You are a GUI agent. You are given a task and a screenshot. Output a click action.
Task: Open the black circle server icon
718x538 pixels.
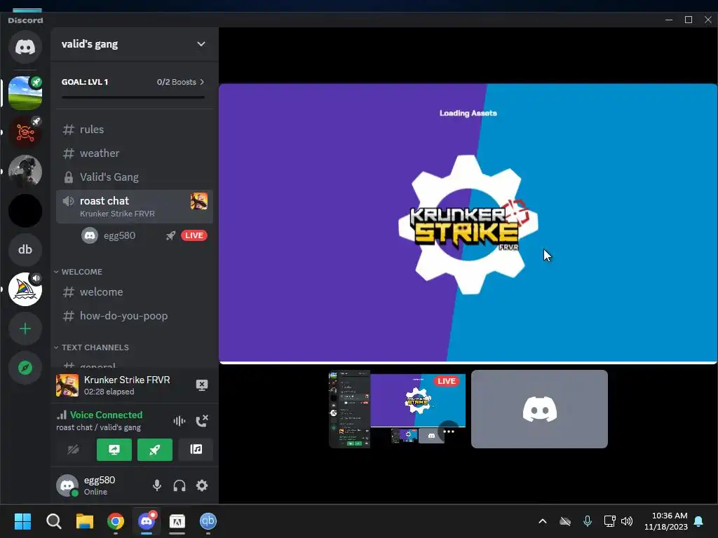[x=25, y=210]
